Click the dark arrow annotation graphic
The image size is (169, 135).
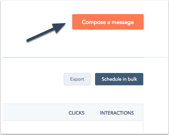click(x=46, y=32)
